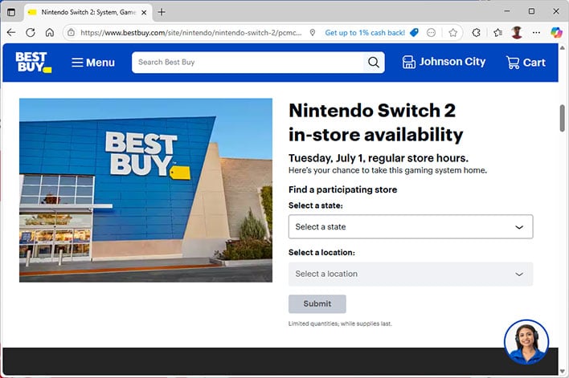Click the location pin icon in address bar
The image size is (569, 378).
313,33
